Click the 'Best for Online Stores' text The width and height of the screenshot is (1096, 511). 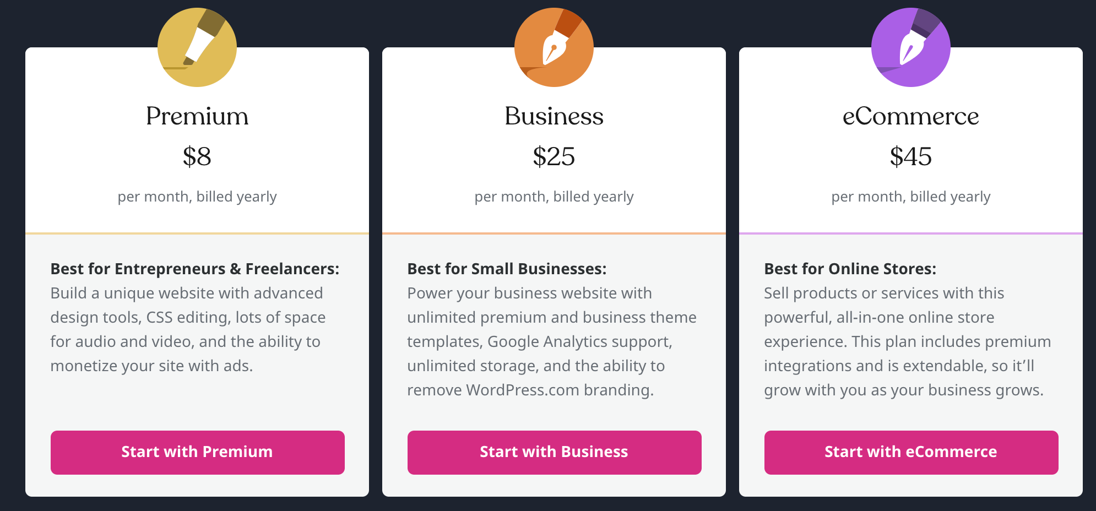tap(850, 269)
